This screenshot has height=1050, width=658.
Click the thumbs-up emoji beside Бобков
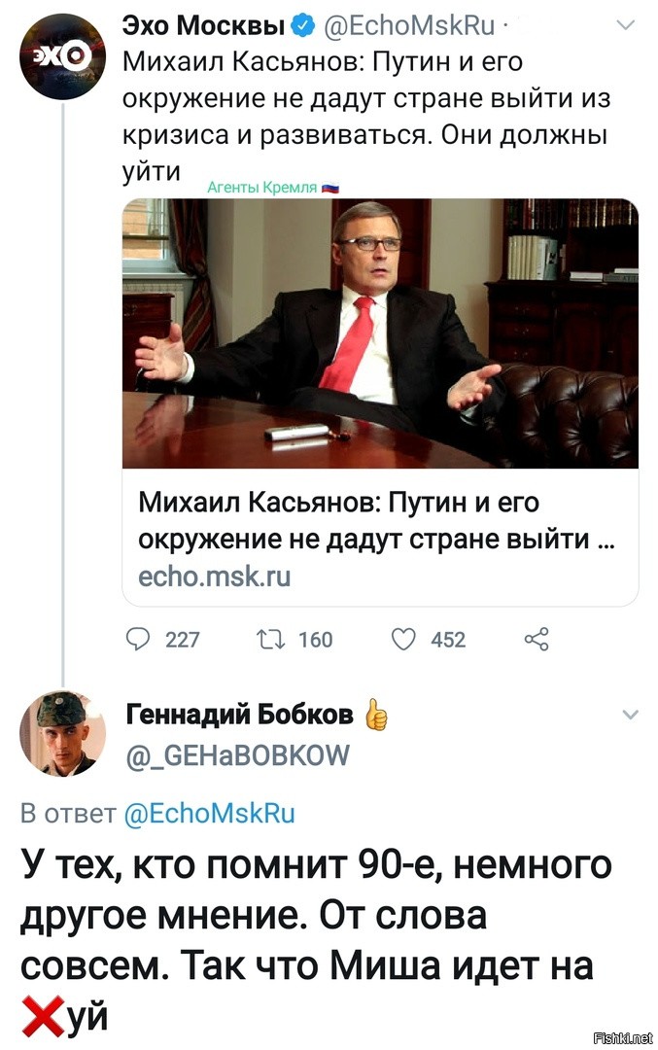click(x=377, y=715)
